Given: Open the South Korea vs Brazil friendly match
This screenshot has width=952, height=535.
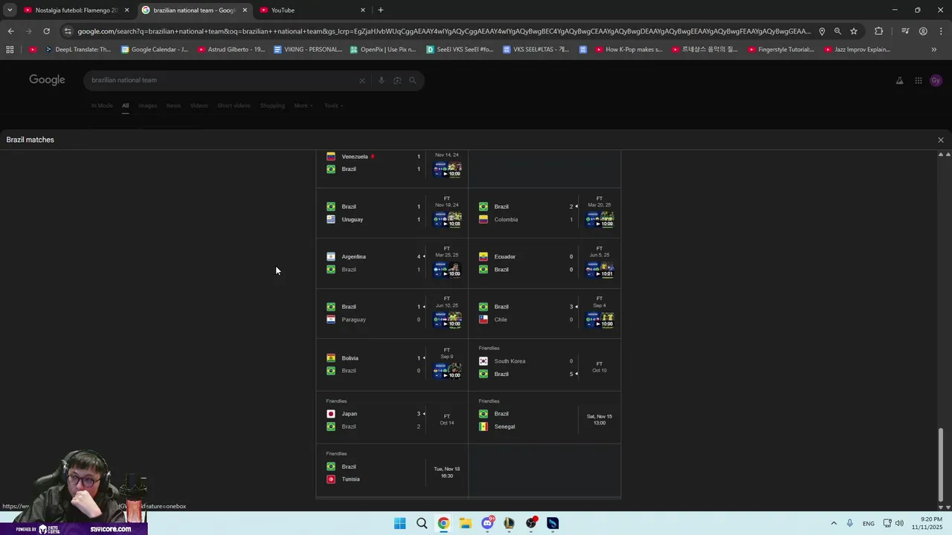Looking at the screenshot, I should (544, 365).
